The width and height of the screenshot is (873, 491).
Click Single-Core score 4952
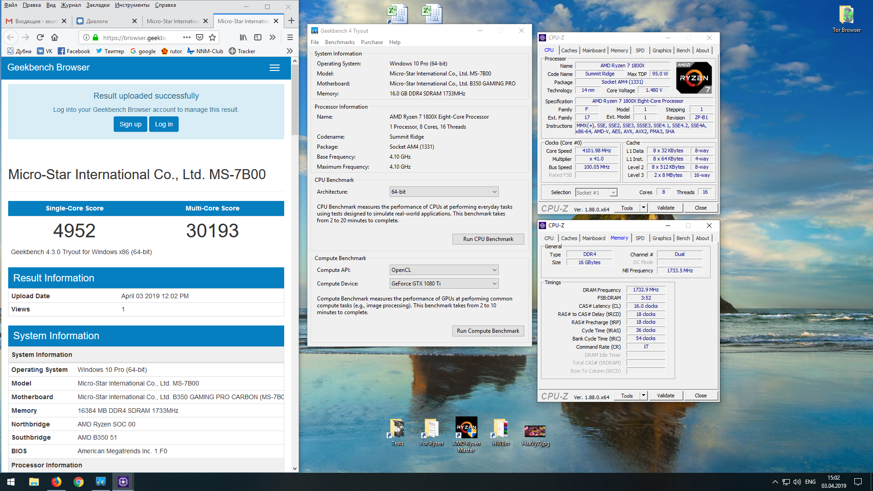click(x=75, y=231)
